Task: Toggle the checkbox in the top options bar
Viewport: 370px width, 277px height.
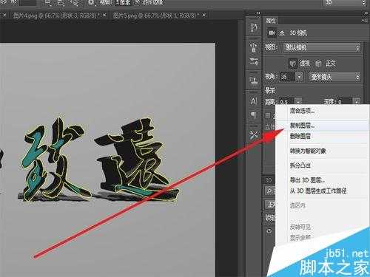Action: coord(137,2)
